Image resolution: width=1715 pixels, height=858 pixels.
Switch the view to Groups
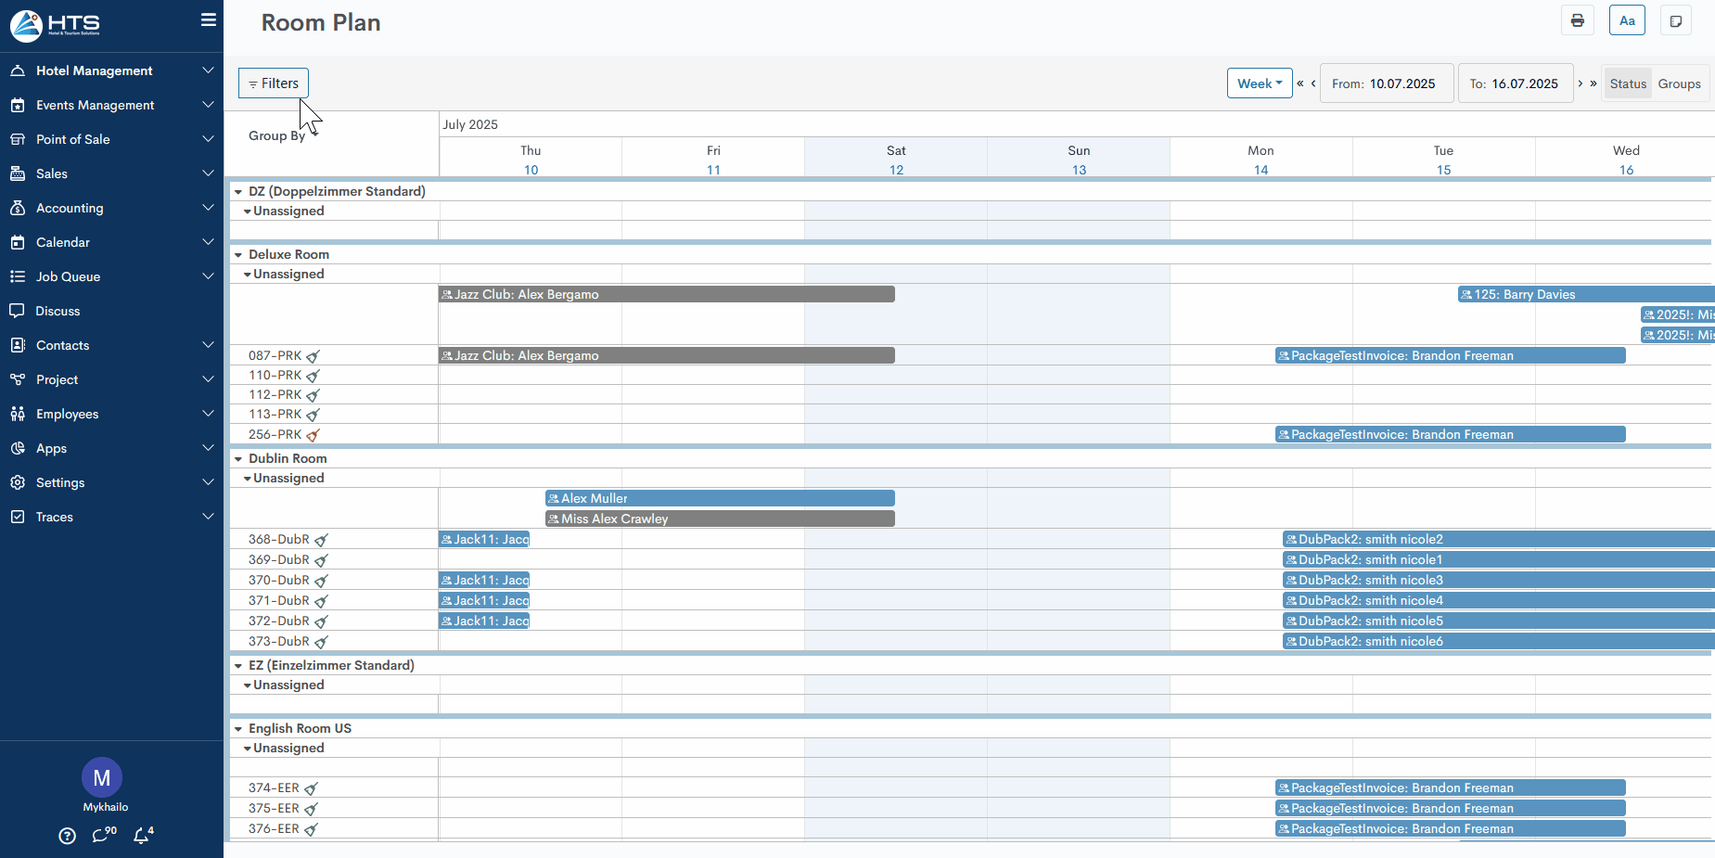pos(1679,83)
